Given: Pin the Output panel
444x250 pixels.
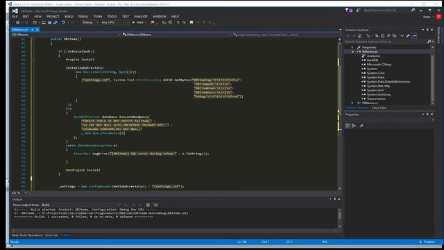Looking at the screenshot, I should click(x=334, y=199).
